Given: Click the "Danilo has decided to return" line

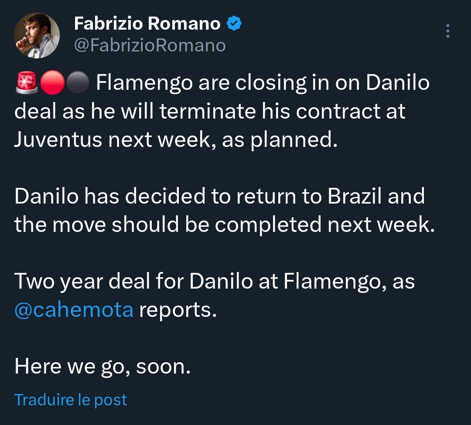Looking at the screenshot, I should point(219,196).
